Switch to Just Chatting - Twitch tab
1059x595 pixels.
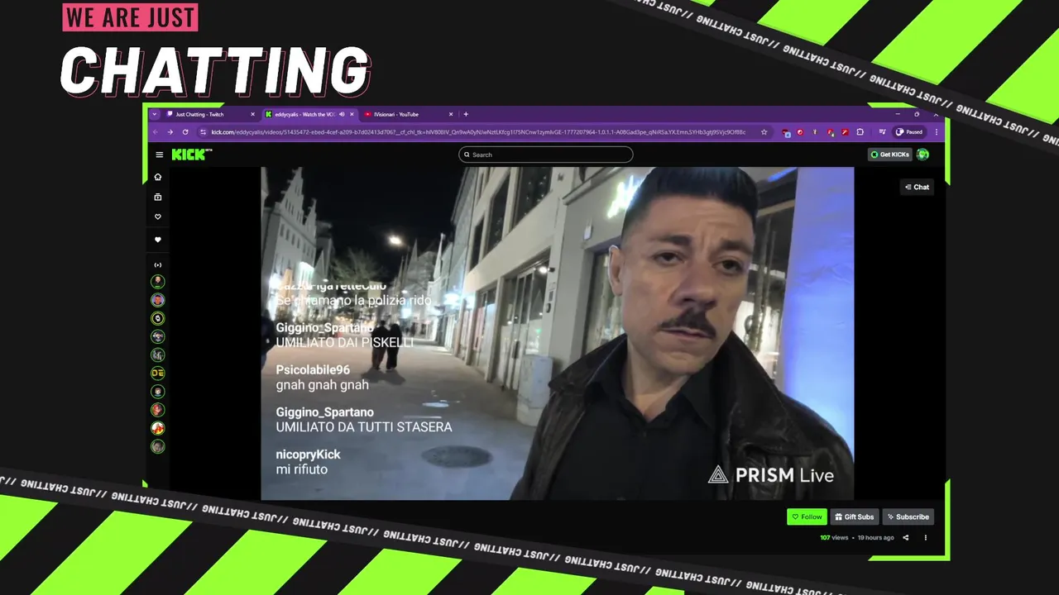coord(211,114)
